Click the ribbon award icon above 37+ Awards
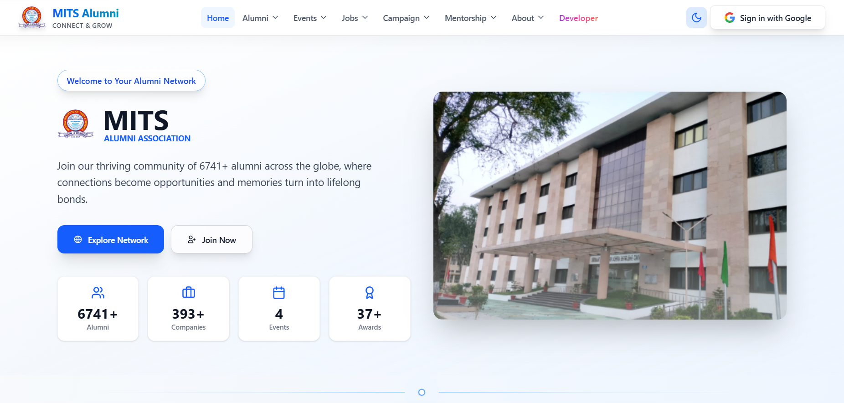This screenshot has width=844, height=403. tap(370, 293)
